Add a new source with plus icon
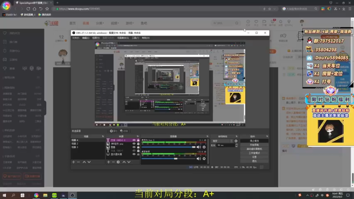Screen dimensions: 354x199 [108, 162]
